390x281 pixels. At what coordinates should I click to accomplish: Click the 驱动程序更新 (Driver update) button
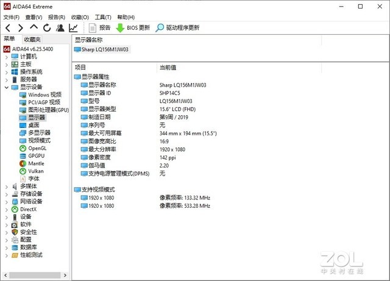pos(177,28)
